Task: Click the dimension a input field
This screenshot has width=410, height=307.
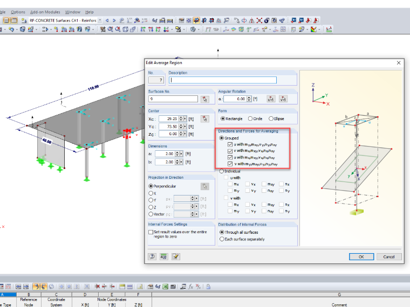Action: click(x=165, y=154)
